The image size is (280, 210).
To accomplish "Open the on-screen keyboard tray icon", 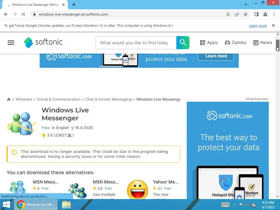I will (x=225, y=205).
